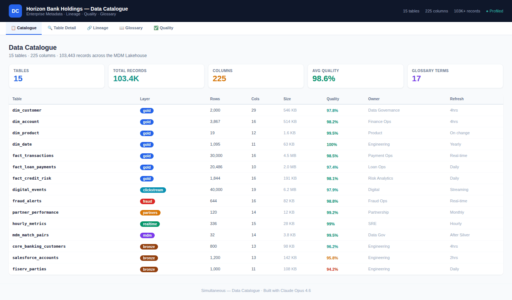This screenshot has width=512, height=300.
Task: Open the Glossary tab
Action: (131, 28)
